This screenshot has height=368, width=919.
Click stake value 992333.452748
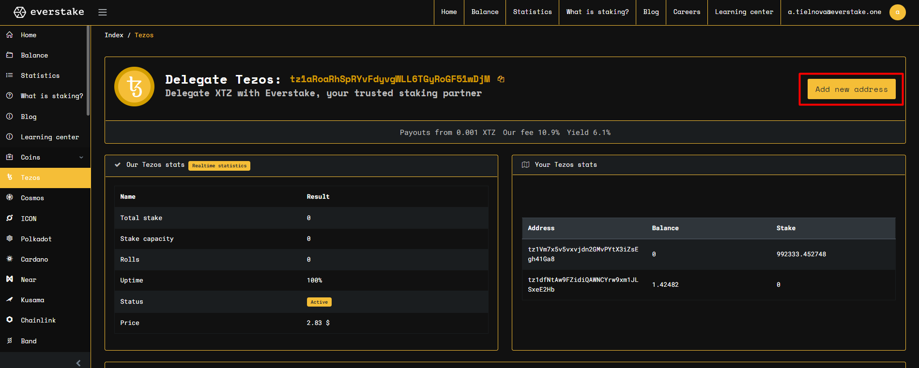[801, 254]
